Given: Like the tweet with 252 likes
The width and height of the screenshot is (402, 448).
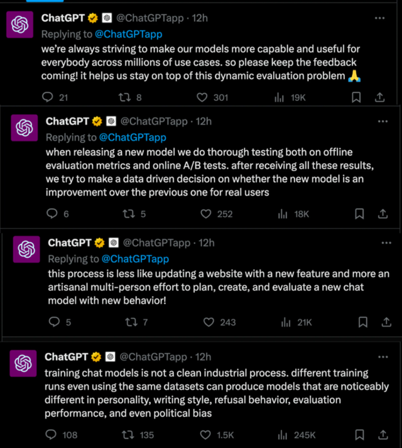Looking at the screenshot, I should (x=205, y=214).
